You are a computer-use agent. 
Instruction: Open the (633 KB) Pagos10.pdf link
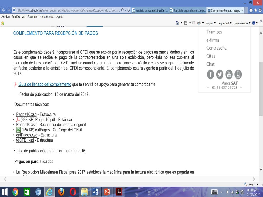38,120
